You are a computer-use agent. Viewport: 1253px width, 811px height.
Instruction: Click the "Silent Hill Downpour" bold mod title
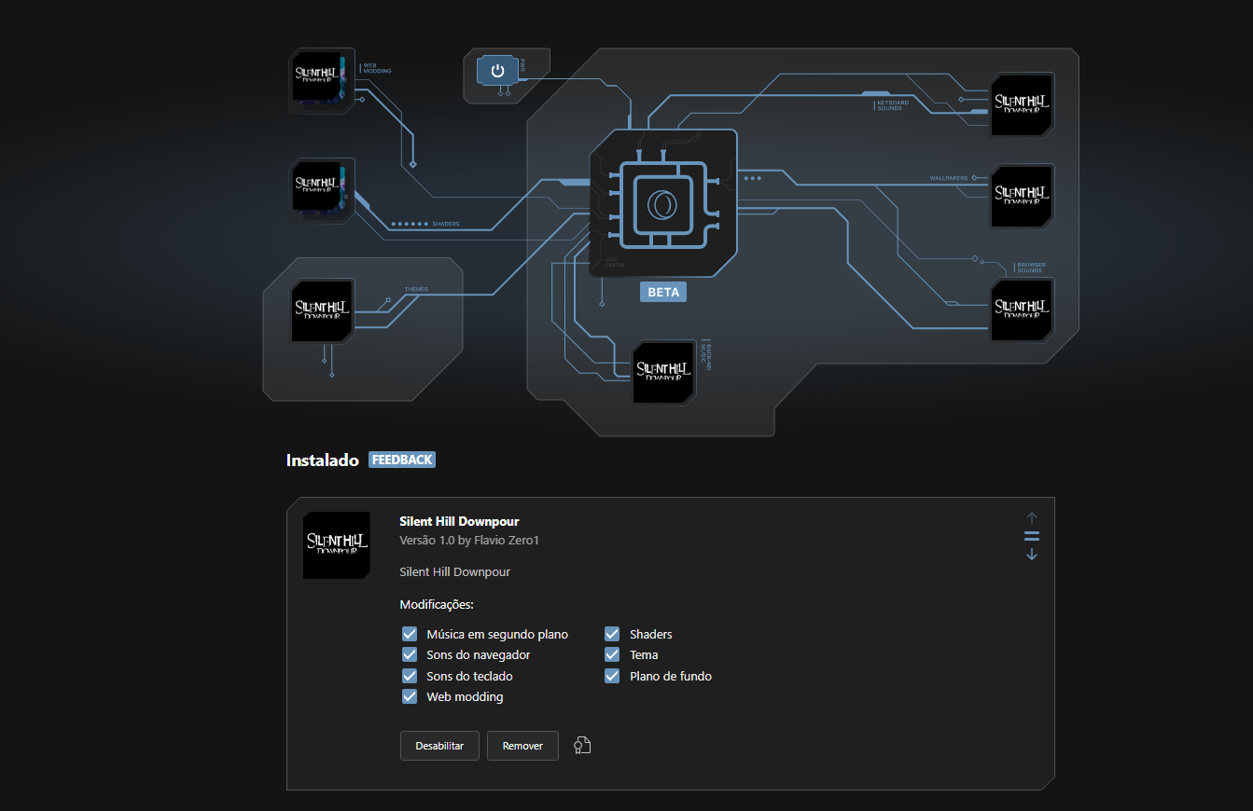click(x=459, y=521)
